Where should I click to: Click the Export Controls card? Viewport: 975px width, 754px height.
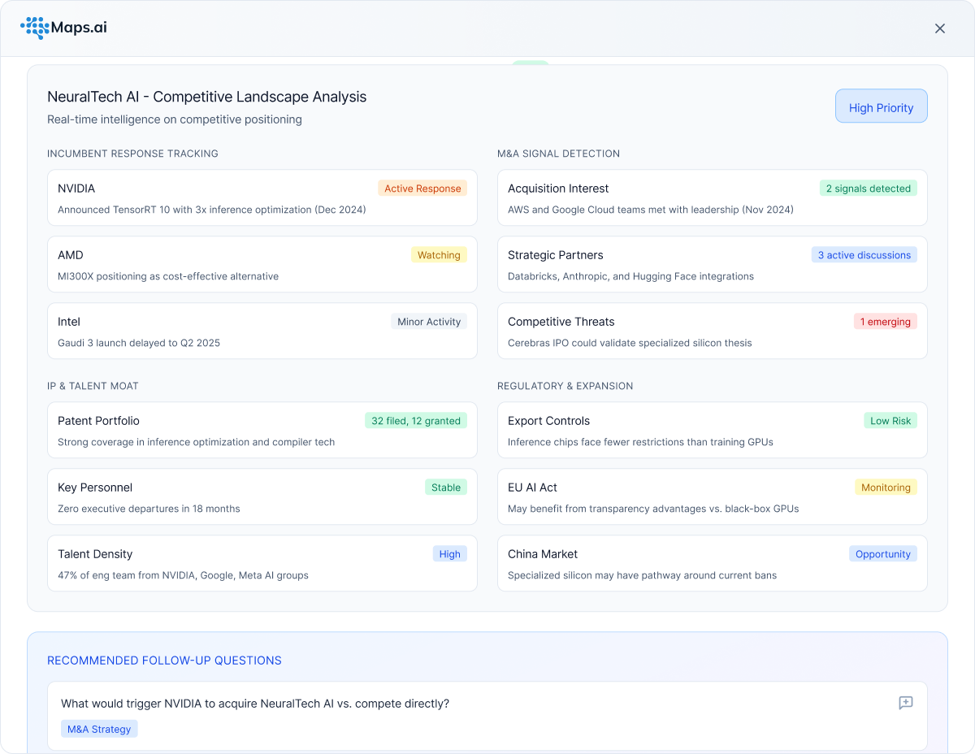[712, 431]
